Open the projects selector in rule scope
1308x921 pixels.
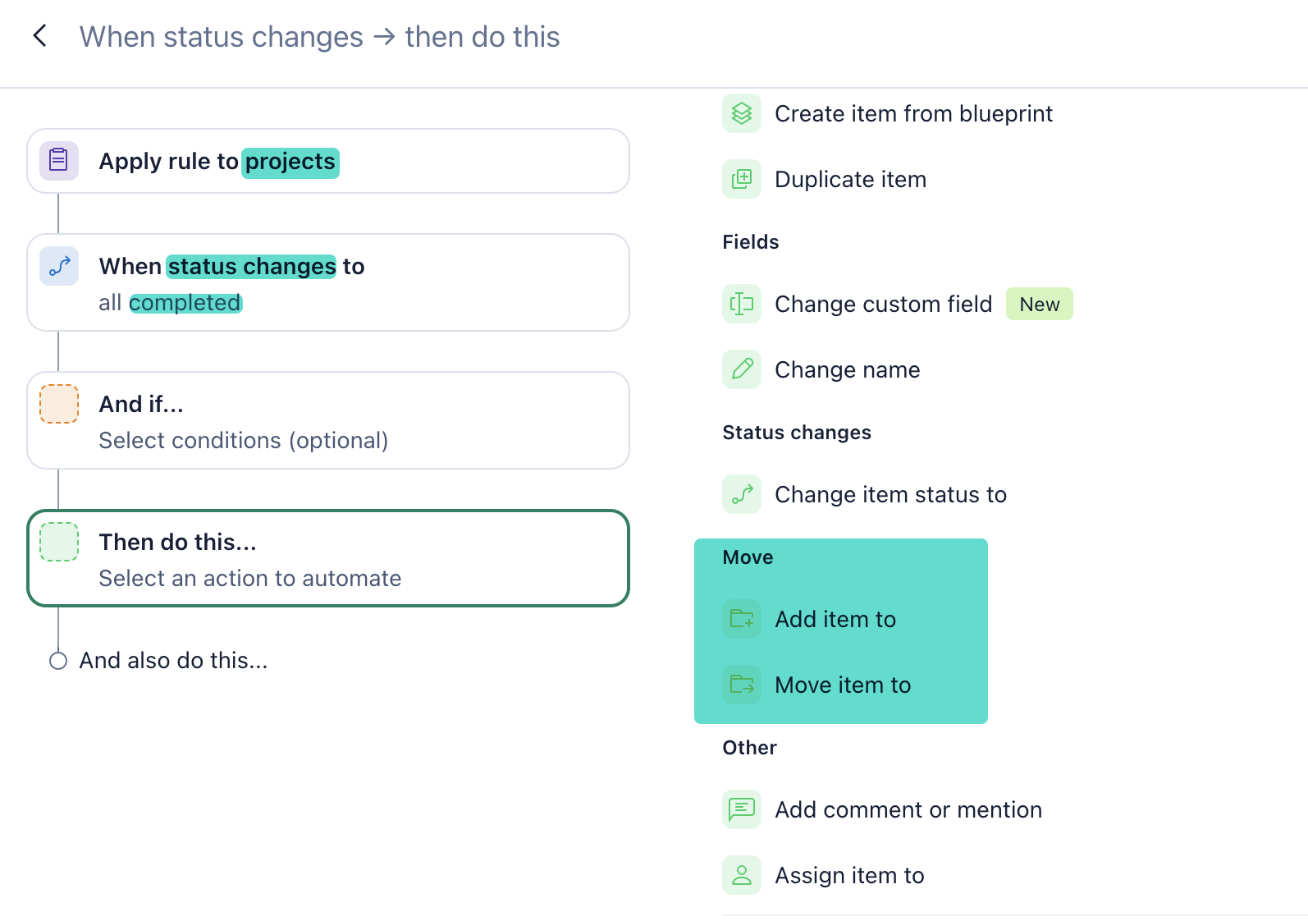tap(290, 162)
